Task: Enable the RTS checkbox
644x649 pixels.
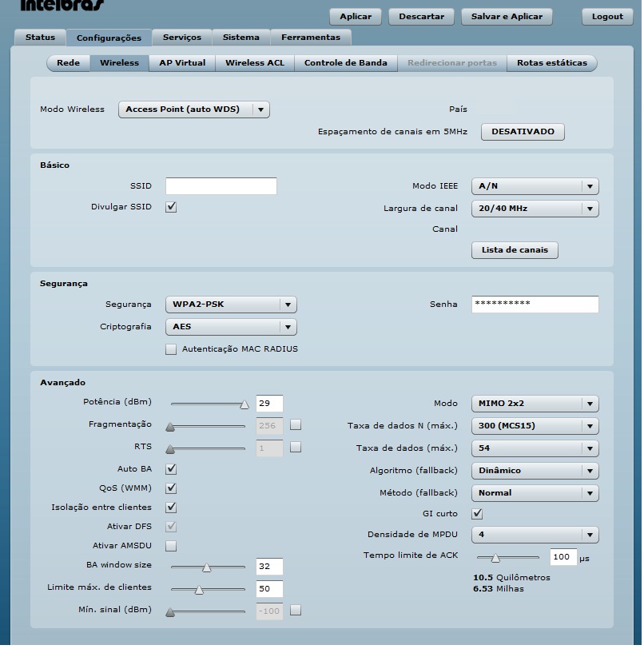Action: pos(296,447)
